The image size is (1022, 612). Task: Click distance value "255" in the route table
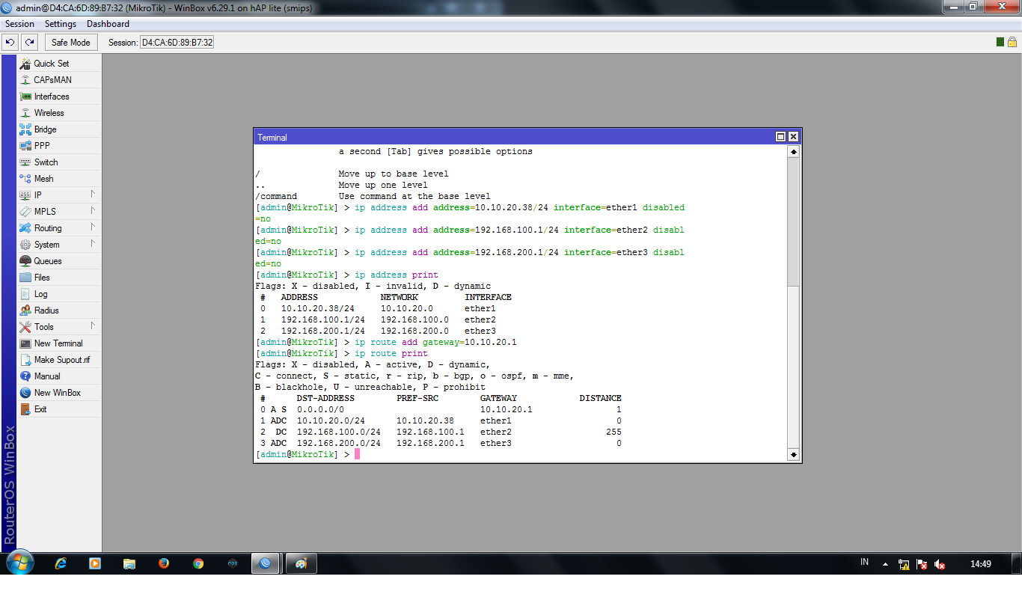614,432
